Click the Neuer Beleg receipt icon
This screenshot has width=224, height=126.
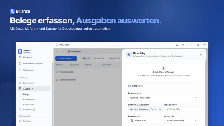coord(129,55)
